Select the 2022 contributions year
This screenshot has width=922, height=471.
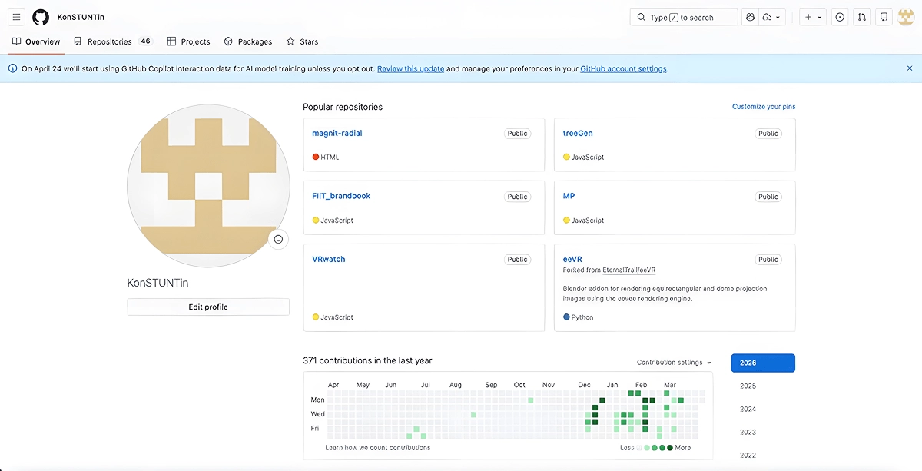click(748, 455)
